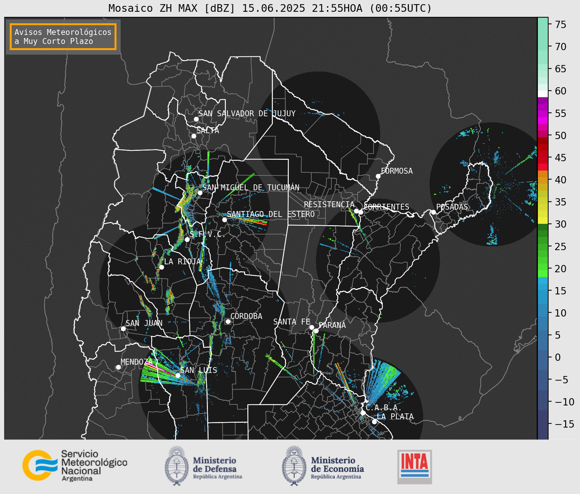Image resolution: width=580 pixels, height=494 pixels.
Task: Click the mosaic title with date 15.06.2025
Action: (270, 8)
